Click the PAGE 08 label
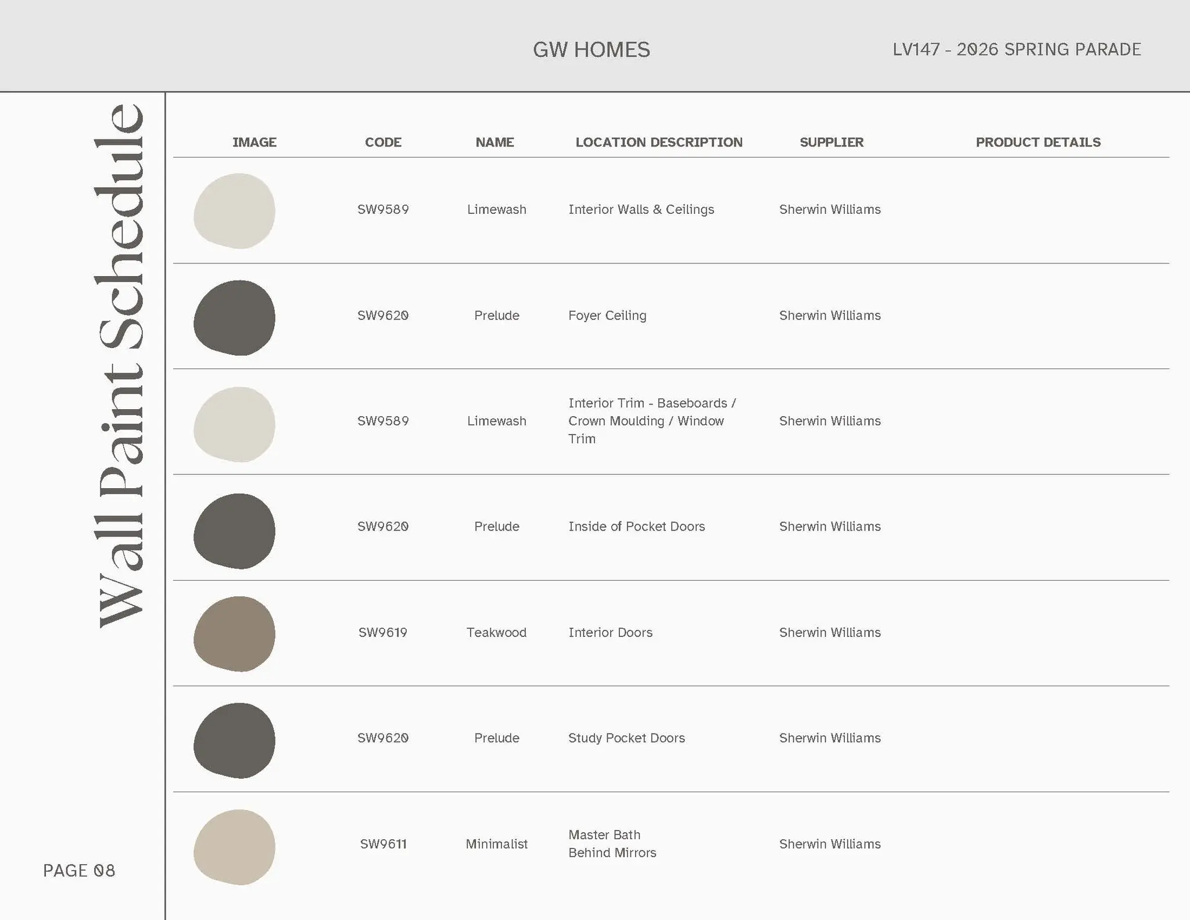1190x920 pixels. tap(79, 870)
